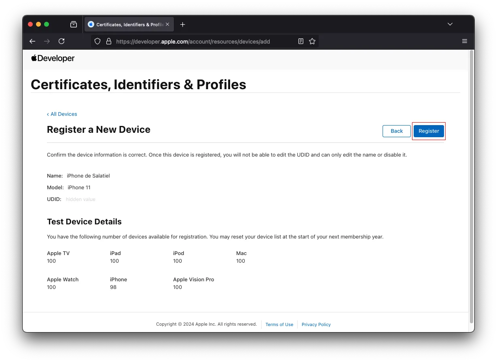Click the browser back arrow icon
Screen dimensions: 497x362
[33, 41]
